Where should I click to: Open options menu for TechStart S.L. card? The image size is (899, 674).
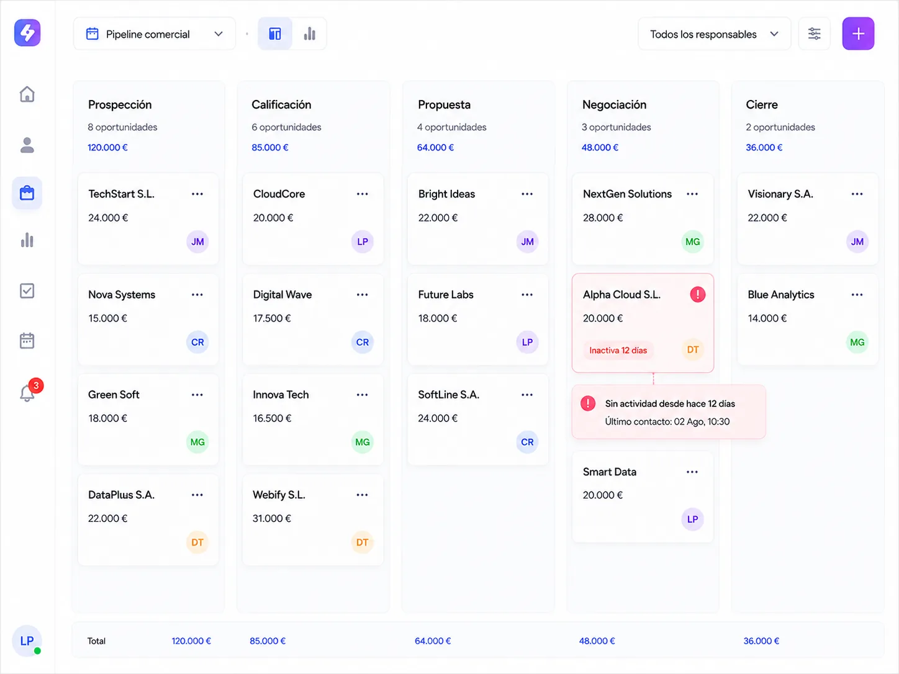(x=197, y=194)
